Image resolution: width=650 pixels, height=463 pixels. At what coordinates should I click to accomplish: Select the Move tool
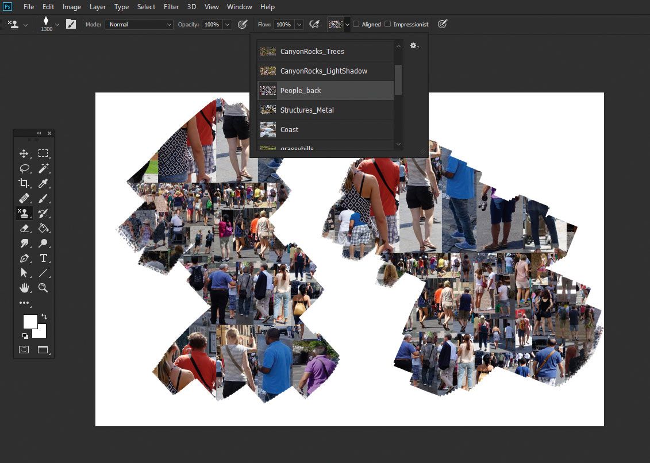(x=24, y=153)
